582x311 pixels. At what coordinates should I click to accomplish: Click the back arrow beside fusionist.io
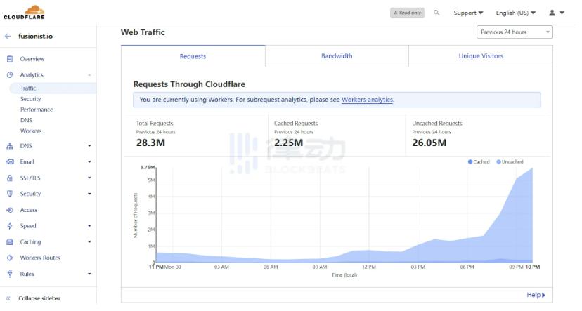click(x=8, y=36)
